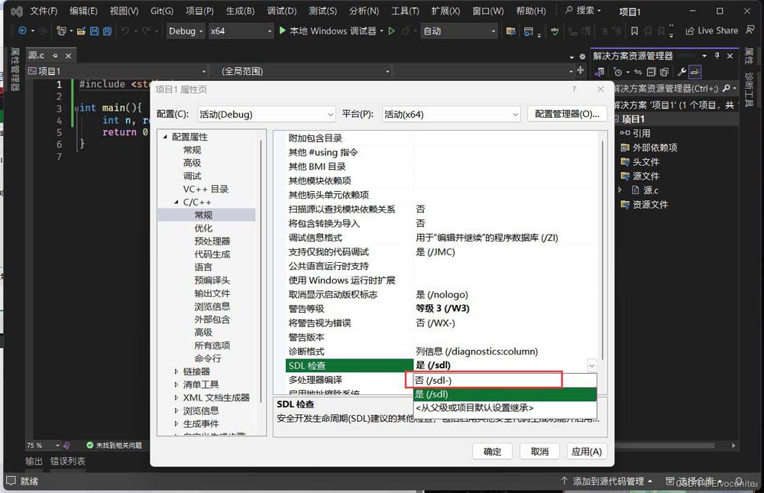Collapse the C/C++ tree node
The image size is (764, 493).
pos(176,202)
